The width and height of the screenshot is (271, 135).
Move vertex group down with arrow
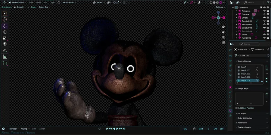tap(267, 81)
